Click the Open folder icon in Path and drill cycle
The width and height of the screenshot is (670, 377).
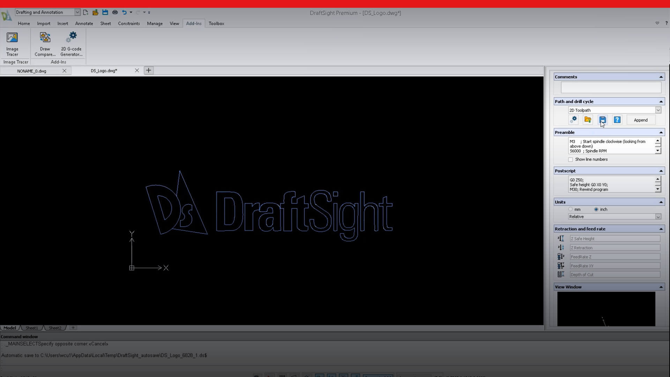pos(588,120)
